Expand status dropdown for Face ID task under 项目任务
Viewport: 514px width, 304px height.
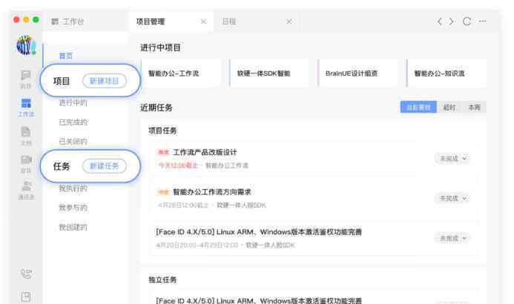click(452, 238)
